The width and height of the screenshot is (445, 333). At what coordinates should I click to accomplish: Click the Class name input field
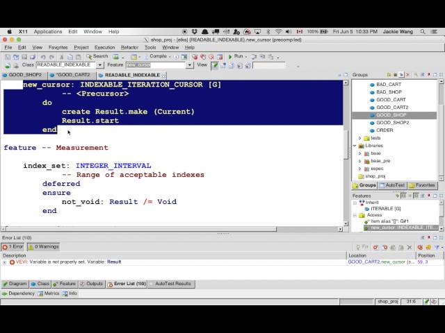(67, 65)
